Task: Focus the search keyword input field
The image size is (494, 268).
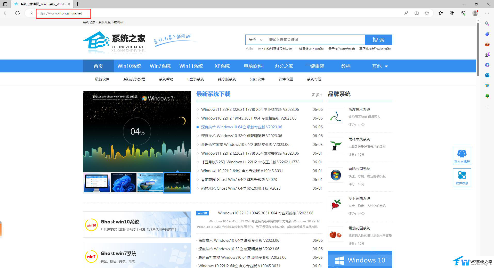Action: [316, 40]
